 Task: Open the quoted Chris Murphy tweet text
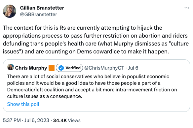[92, 86]
